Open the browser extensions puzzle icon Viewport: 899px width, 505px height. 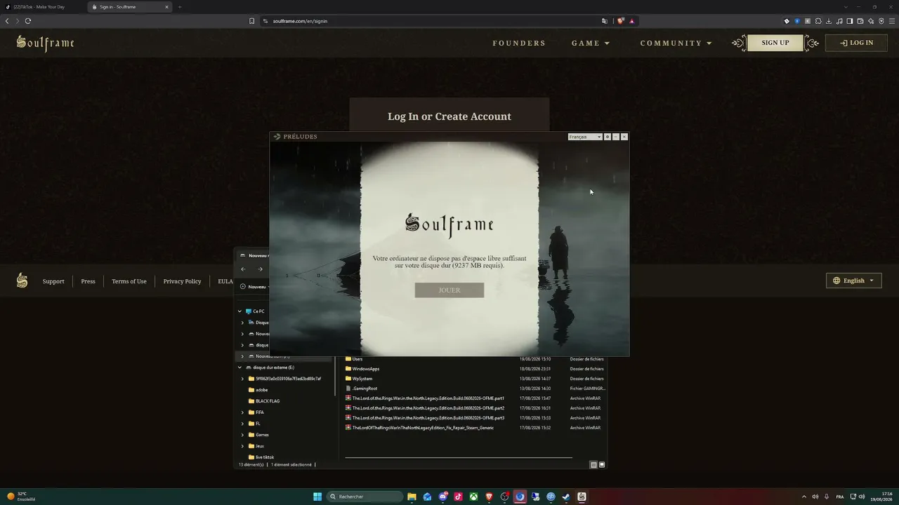click(x=818, y=21)
